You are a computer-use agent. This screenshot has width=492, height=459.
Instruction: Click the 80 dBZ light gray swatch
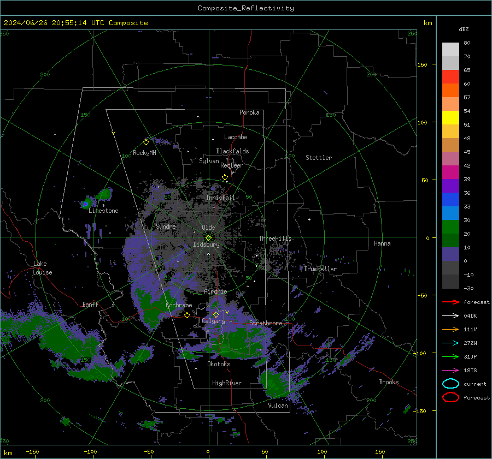[450, 49]
